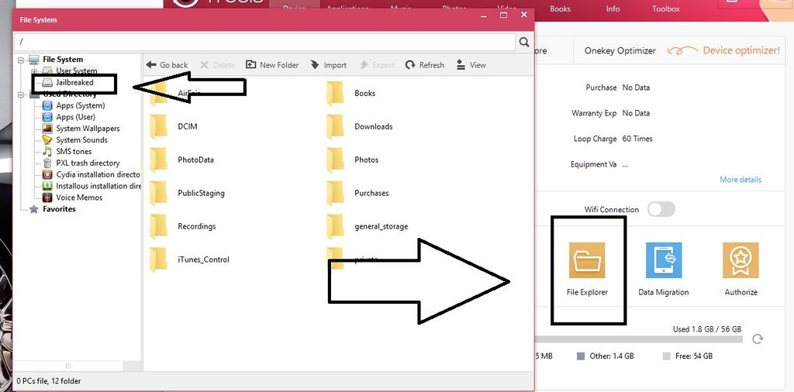Open the Toolbox tab
The height and width of the screenshot is (392, 794).
click(x=665, y=9)
